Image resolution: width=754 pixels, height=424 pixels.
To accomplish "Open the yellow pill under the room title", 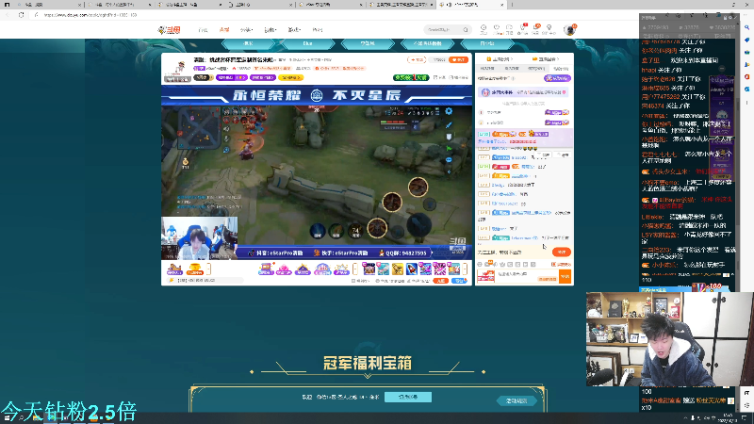I will pos(290,77).
